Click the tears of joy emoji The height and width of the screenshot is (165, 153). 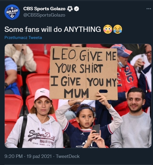[x=118, y=29]
